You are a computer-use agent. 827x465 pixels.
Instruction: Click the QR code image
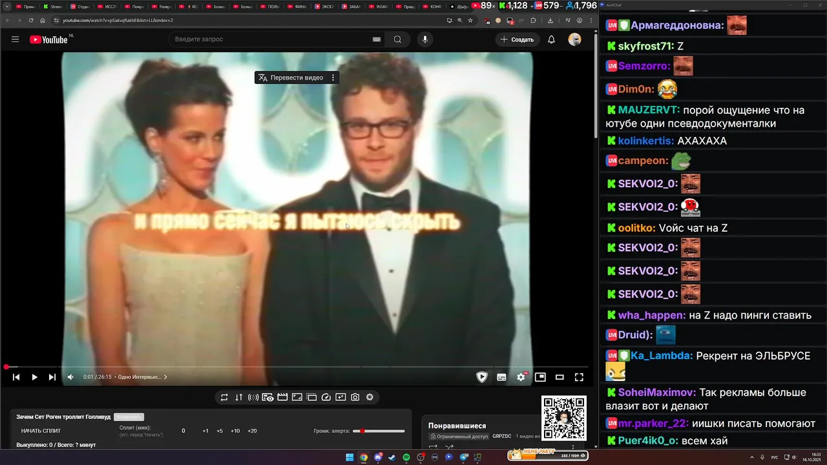click(564, 418)
